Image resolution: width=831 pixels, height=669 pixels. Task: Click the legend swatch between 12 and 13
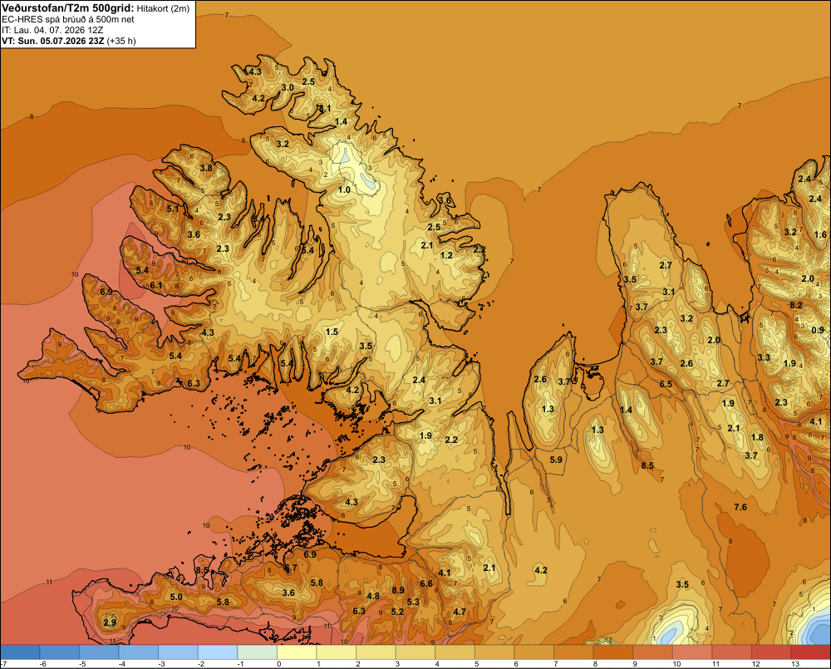tap(771, 652)
